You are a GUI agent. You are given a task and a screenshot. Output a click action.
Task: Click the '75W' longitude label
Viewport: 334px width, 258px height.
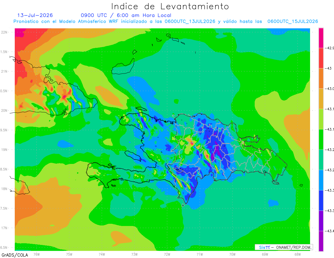click(x=69, y=254)
